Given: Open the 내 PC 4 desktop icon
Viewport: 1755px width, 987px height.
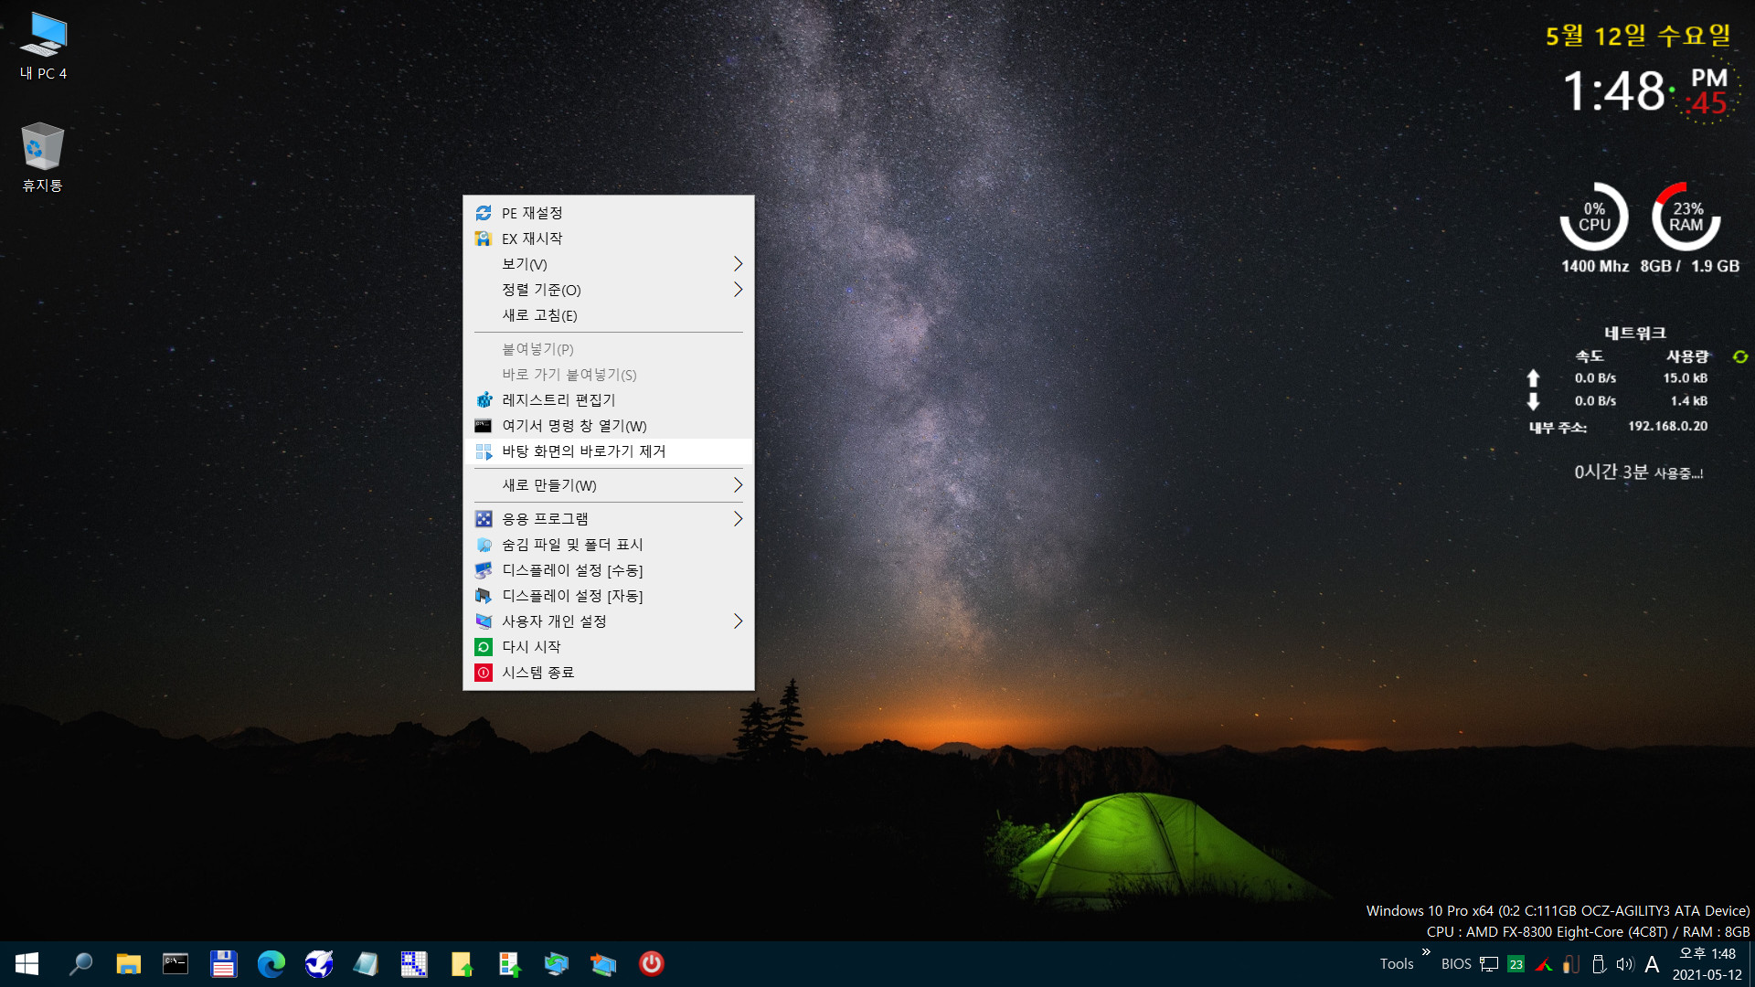Looking at the screenshot, I should tap(43, 47).
